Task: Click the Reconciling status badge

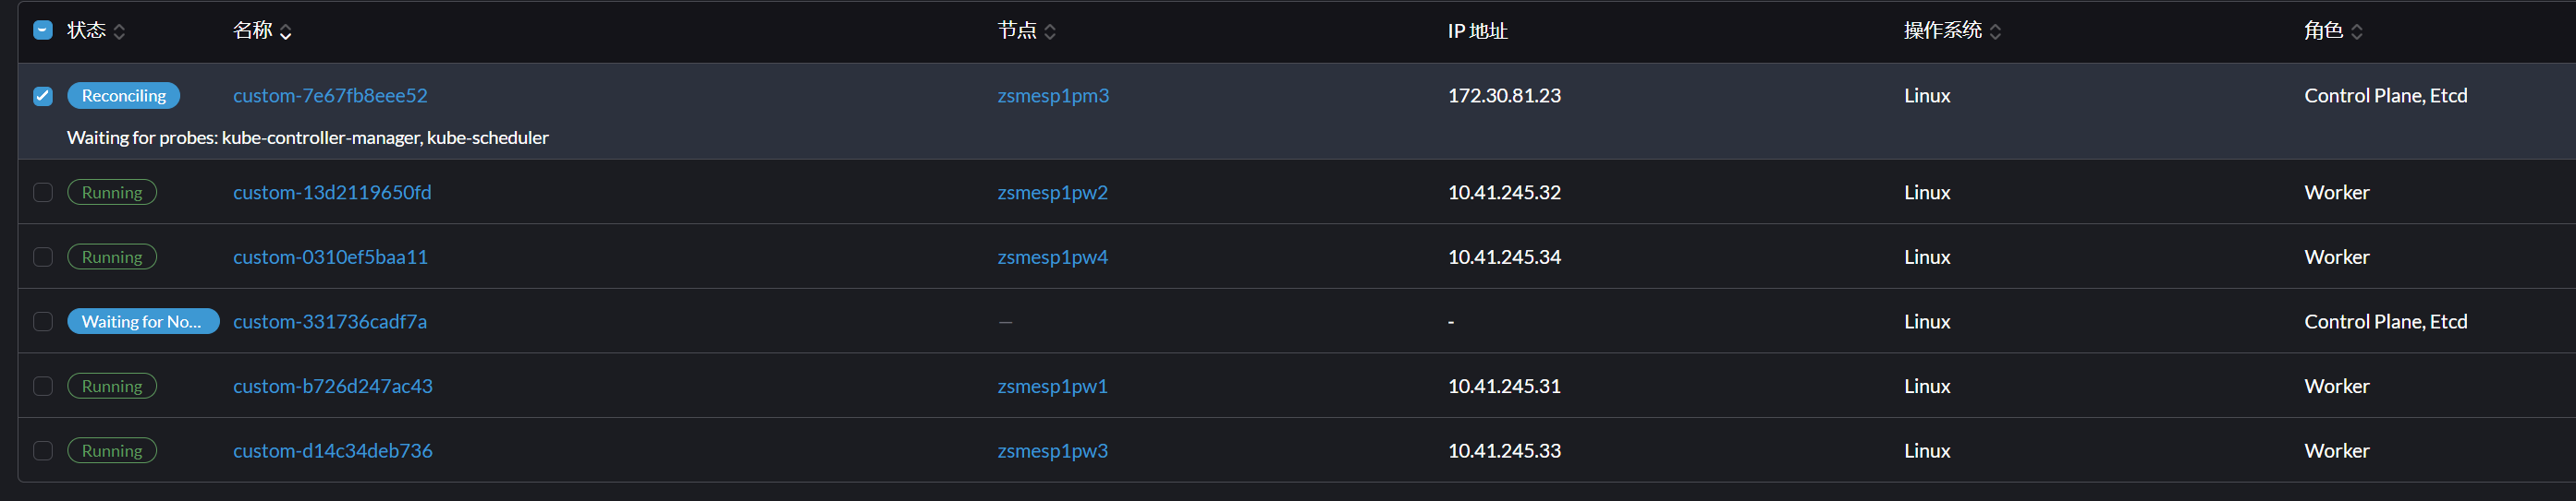Action: point(123,96)
